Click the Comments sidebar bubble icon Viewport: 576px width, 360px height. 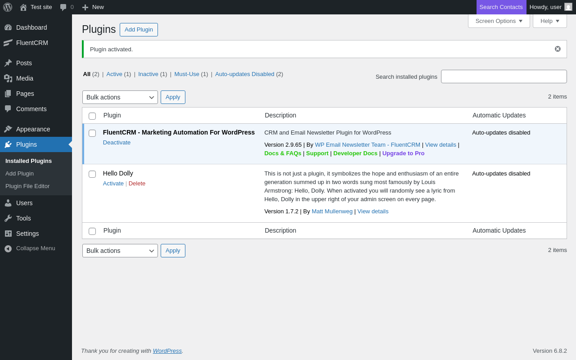pyautogui.click(x=8, y=109)
